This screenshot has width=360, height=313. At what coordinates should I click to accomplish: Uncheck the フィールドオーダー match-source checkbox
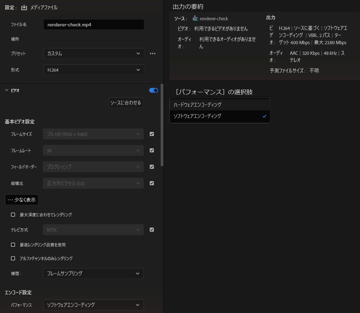(152, 167)
